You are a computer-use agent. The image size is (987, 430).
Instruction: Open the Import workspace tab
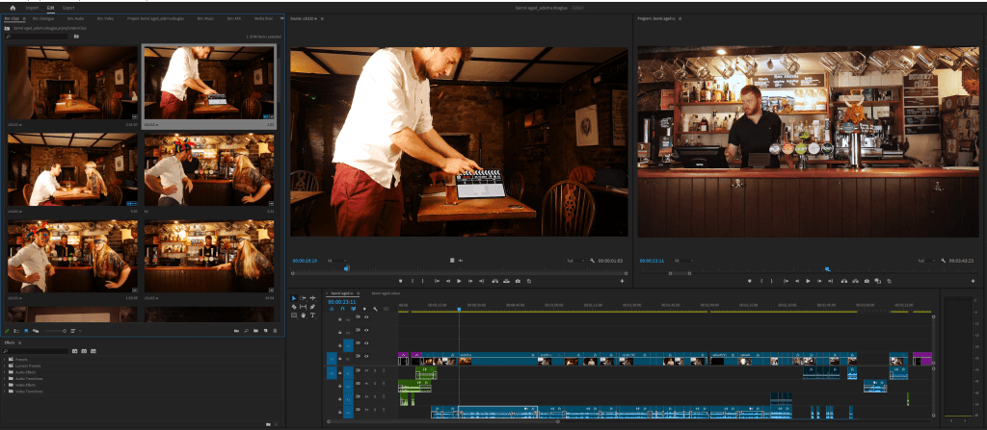(32, 8)
